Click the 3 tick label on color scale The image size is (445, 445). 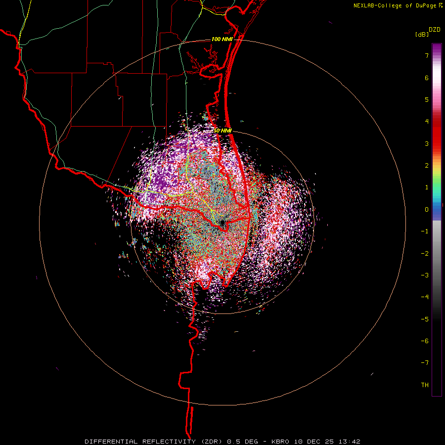pyautogui.click(x=427, y=143)
